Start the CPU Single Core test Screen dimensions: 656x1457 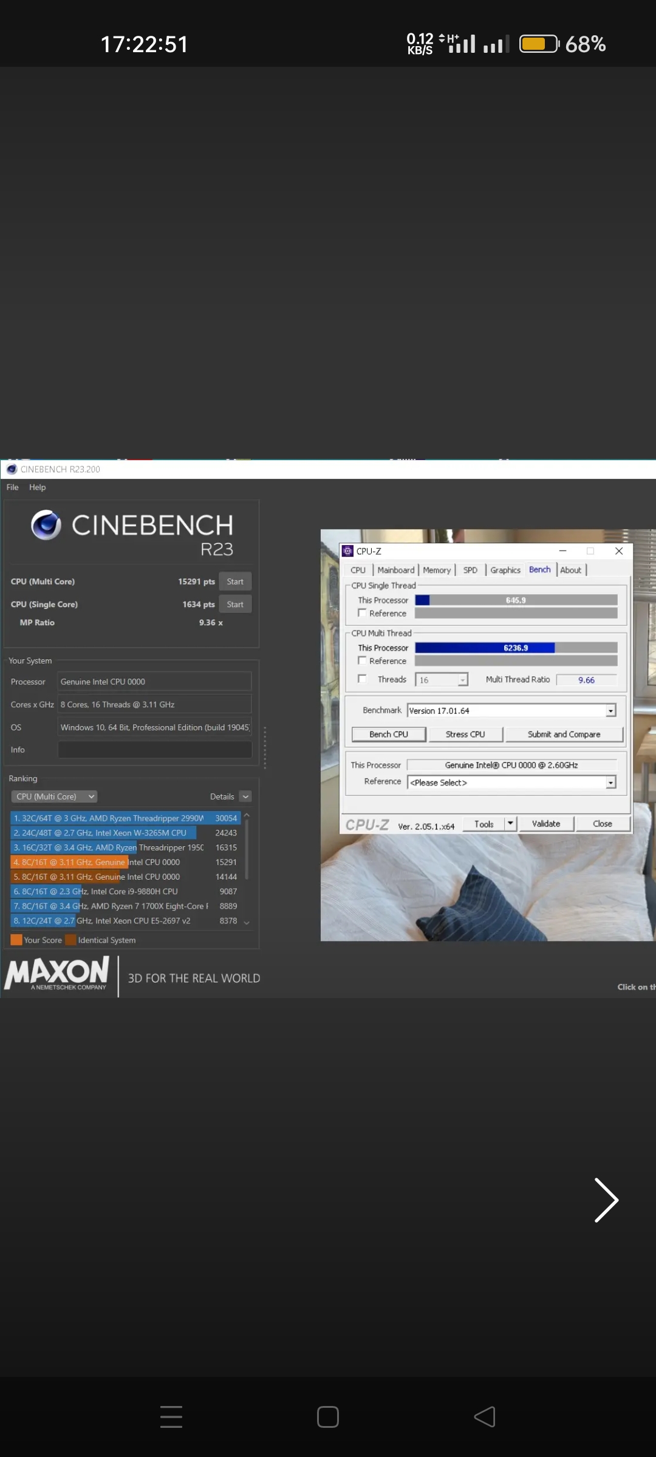(235, 604)
